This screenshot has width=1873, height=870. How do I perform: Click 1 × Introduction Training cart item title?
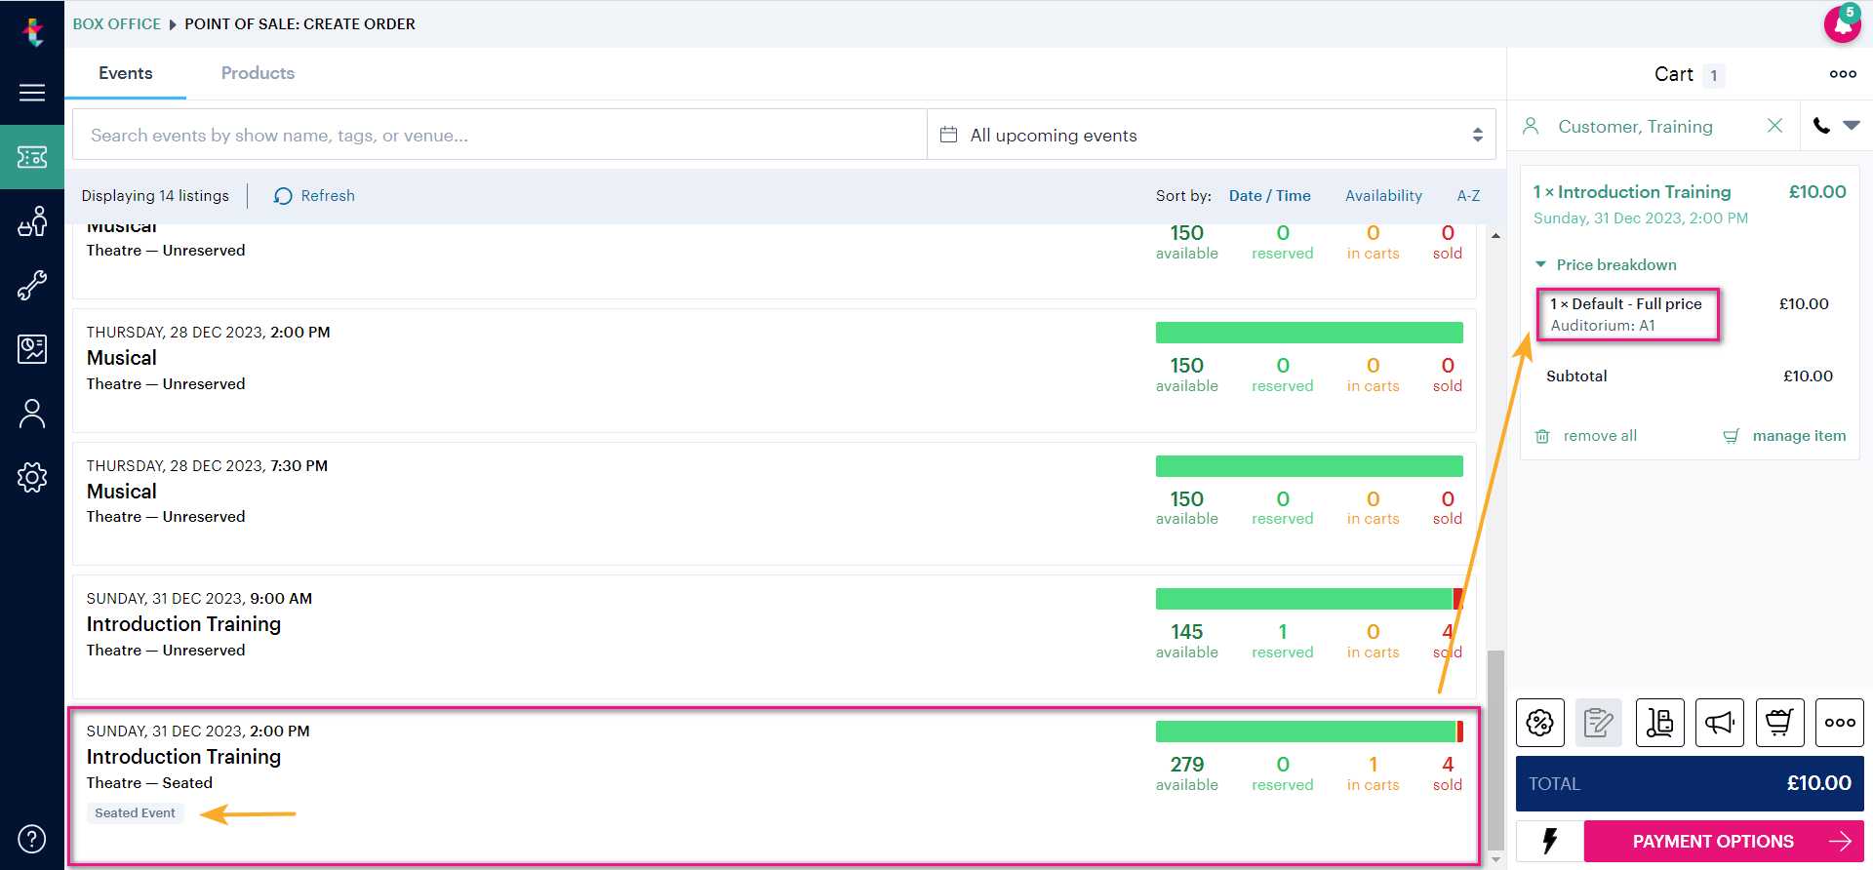[1632, 192]
